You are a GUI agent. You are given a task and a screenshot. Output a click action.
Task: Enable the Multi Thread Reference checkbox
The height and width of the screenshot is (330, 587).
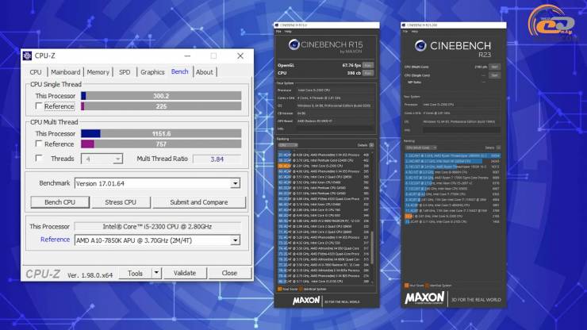[x=39, y=144]
